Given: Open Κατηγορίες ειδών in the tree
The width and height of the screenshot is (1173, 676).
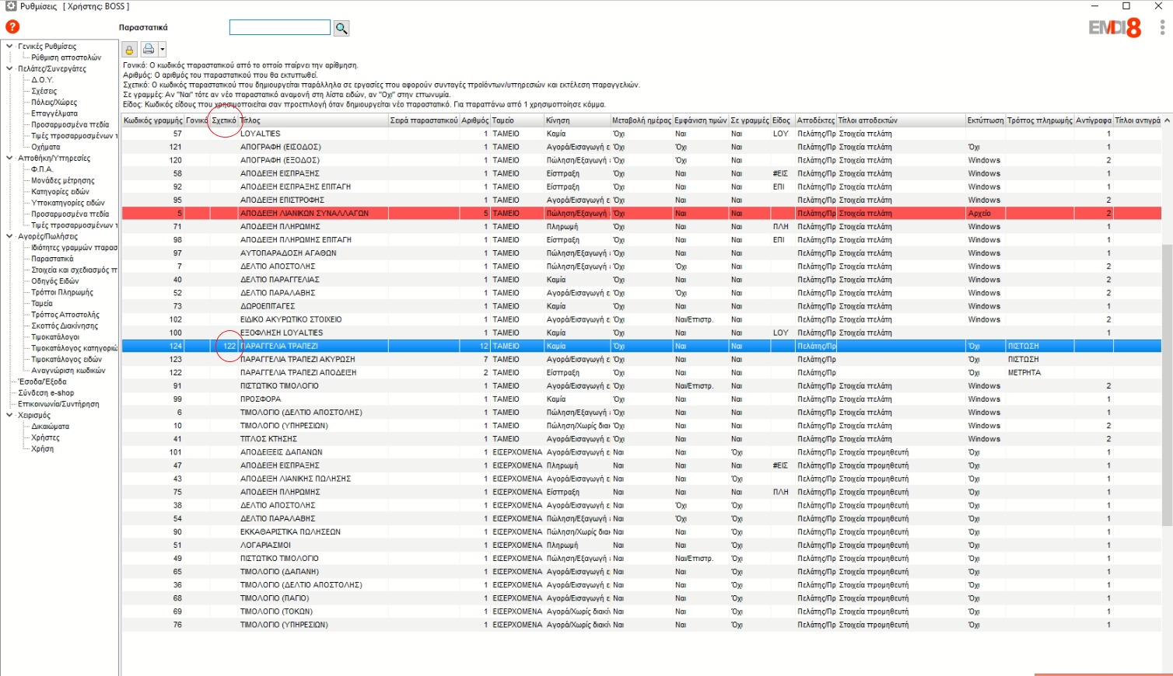Looking at the screenshot, I should point(60,192).
